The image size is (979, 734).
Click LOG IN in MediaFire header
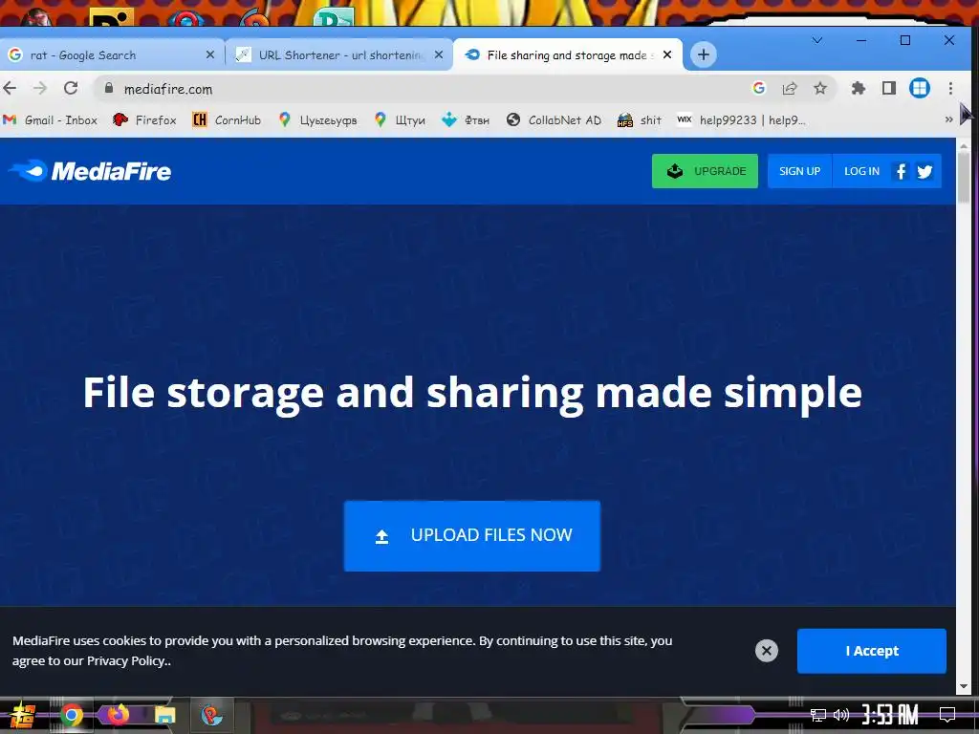[861, 171]
